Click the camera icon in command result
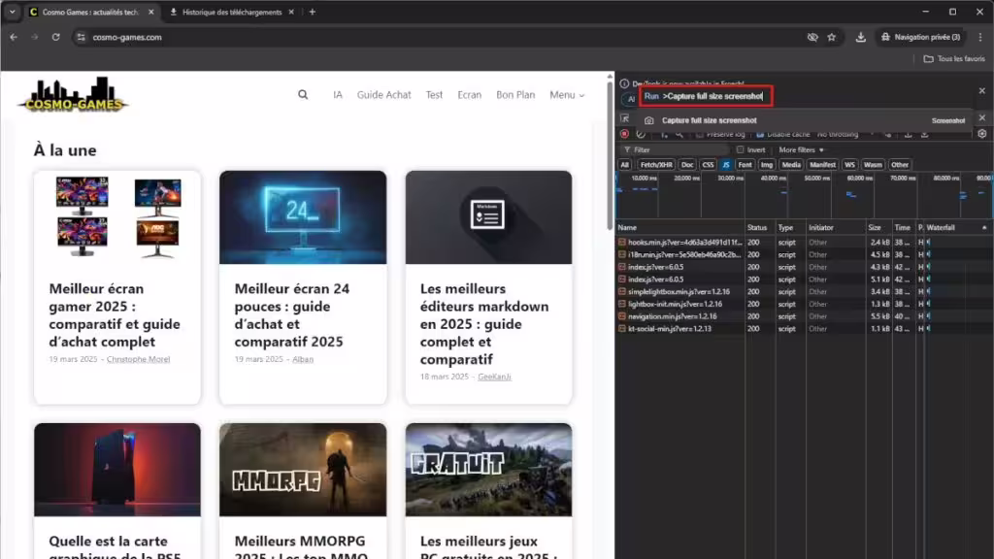Viewport: 994px width, 559px height. pyautogui.click(x=648, y=120)
